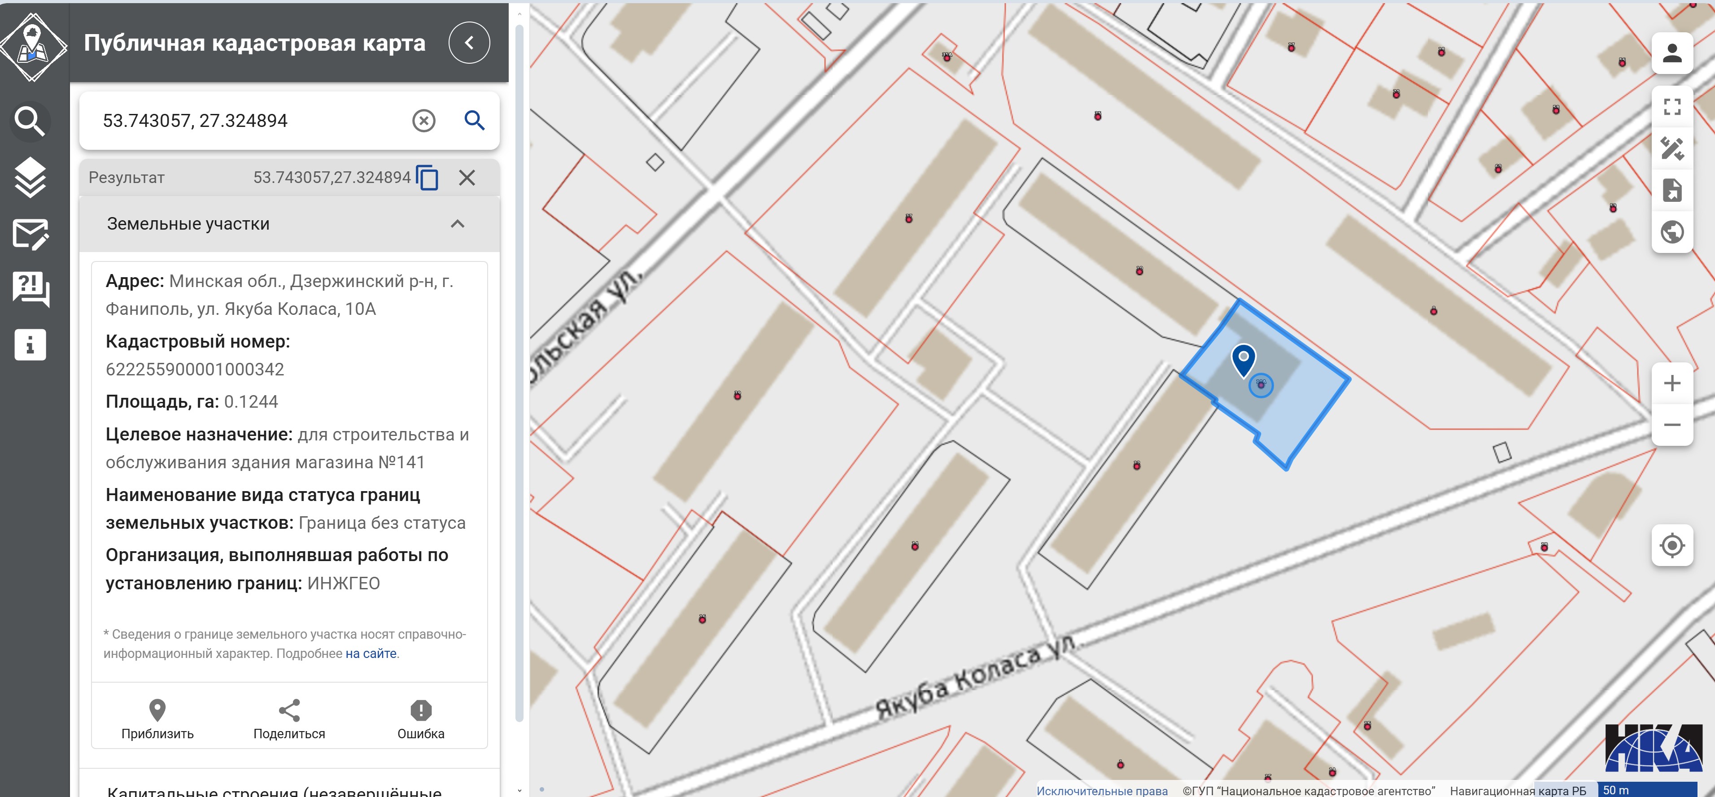Activate the measure and draw tool

tap(1671, 148)
